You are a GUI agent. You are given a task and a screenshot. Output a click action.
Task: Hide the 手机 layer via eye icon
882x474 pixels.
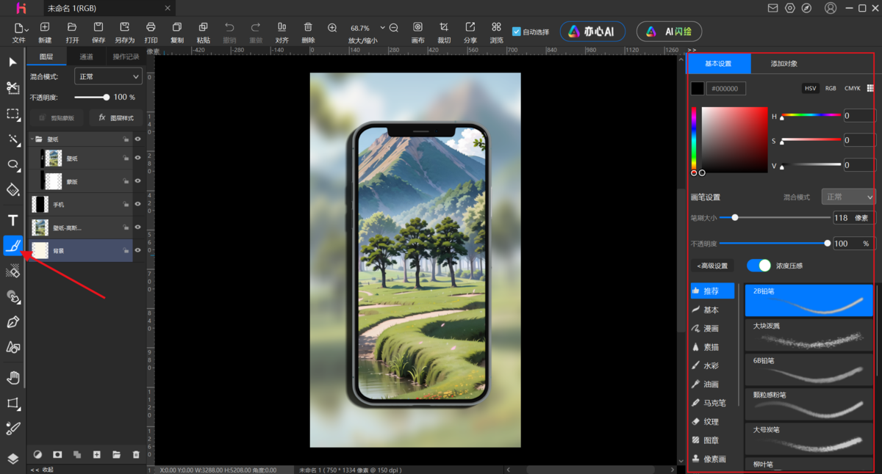137,205
